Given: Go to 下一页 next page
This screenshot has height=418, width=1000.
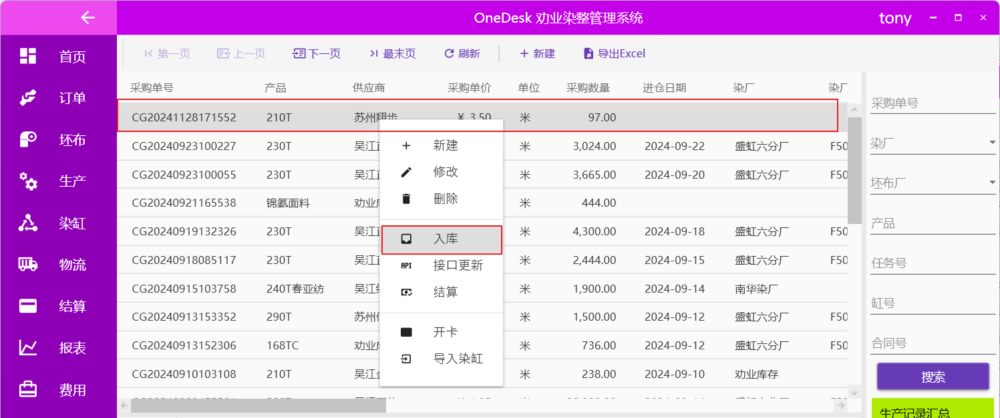Looking at the screenshot, I should click(317, 53).
